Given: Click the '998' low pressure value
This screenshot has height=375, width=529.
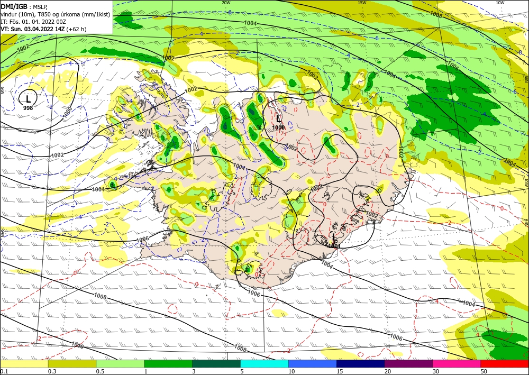Looking at the screenshot, I should tap(28, 108).
